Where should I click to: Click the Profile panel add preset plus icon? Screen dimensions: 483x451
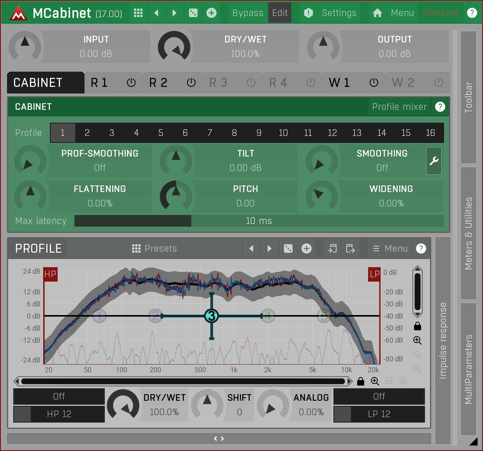click(307, 248)
